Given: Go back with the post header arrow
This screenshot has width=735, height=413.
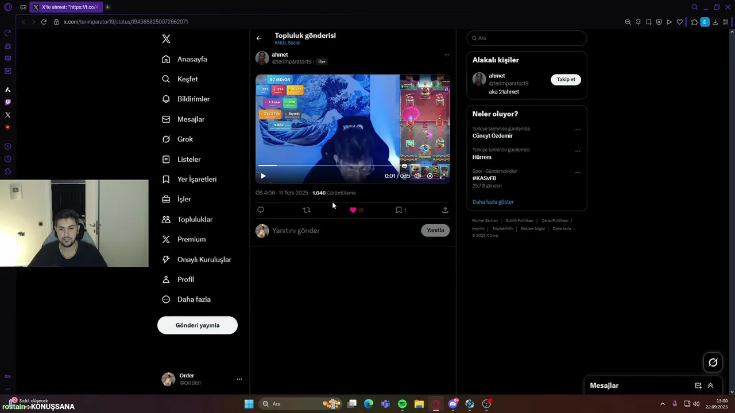Looking at the screenshot, I should [x=259, y=38].
